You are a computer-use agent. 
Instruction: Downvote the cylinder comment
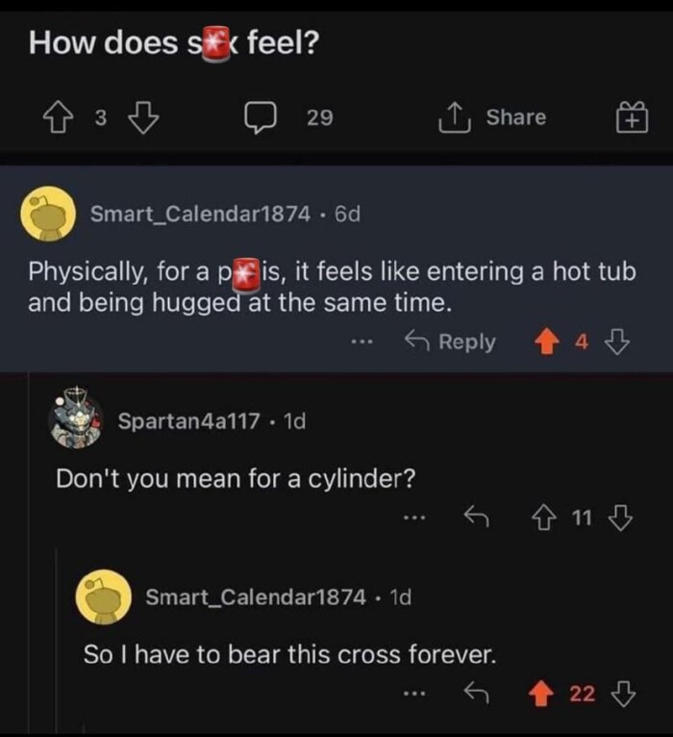click(621, 519)
